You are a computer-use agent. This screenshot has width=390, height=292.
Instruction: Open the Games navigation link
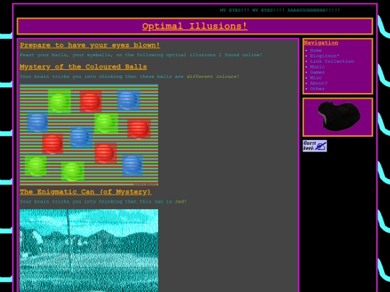click(317, 72)
